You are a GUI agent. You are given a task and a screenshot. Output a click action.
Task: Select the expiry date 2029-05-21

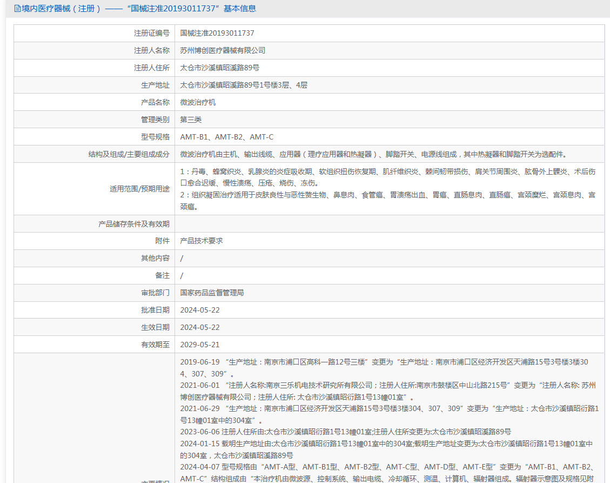200,345
